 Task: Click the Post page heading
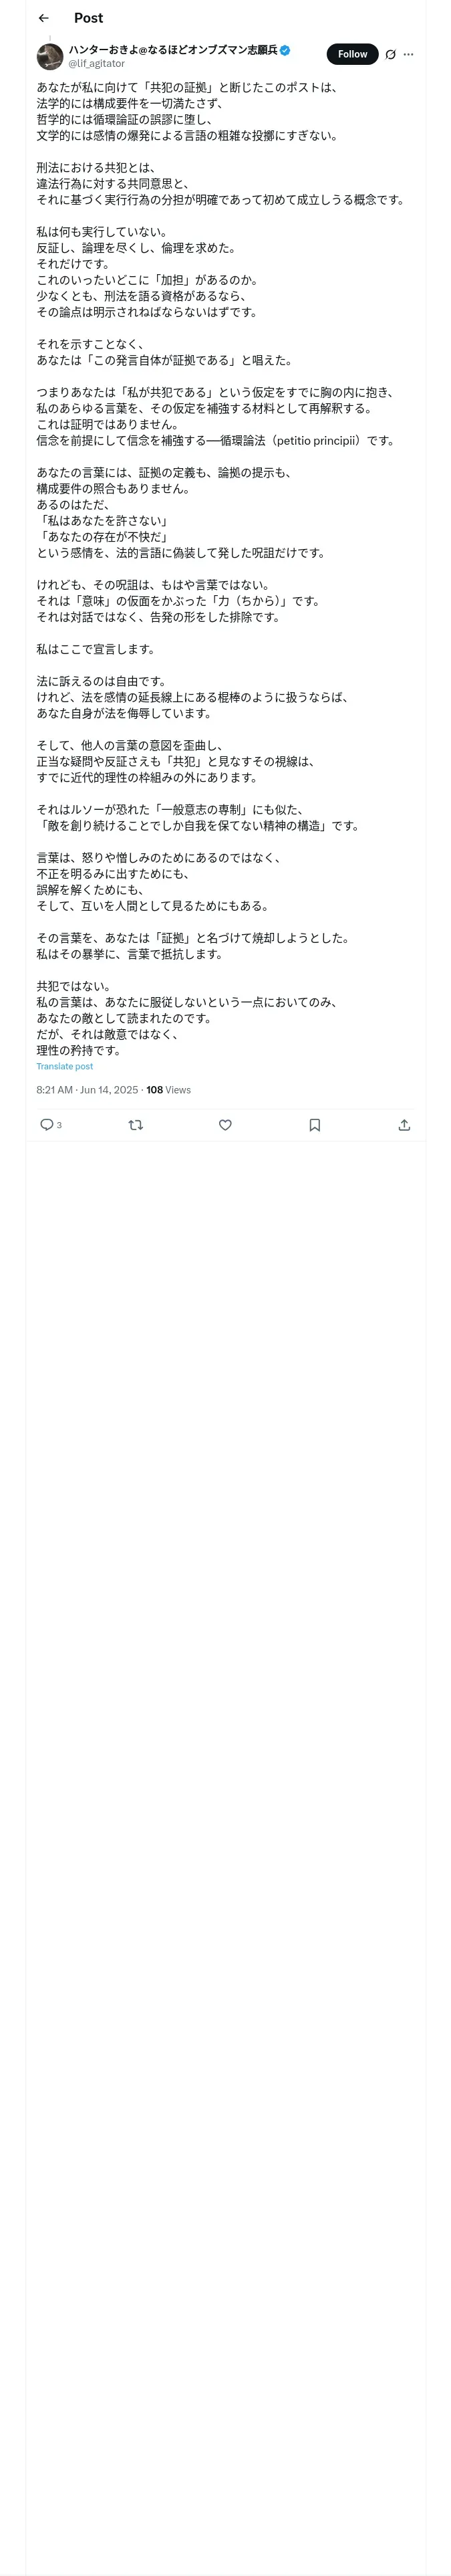88,18
